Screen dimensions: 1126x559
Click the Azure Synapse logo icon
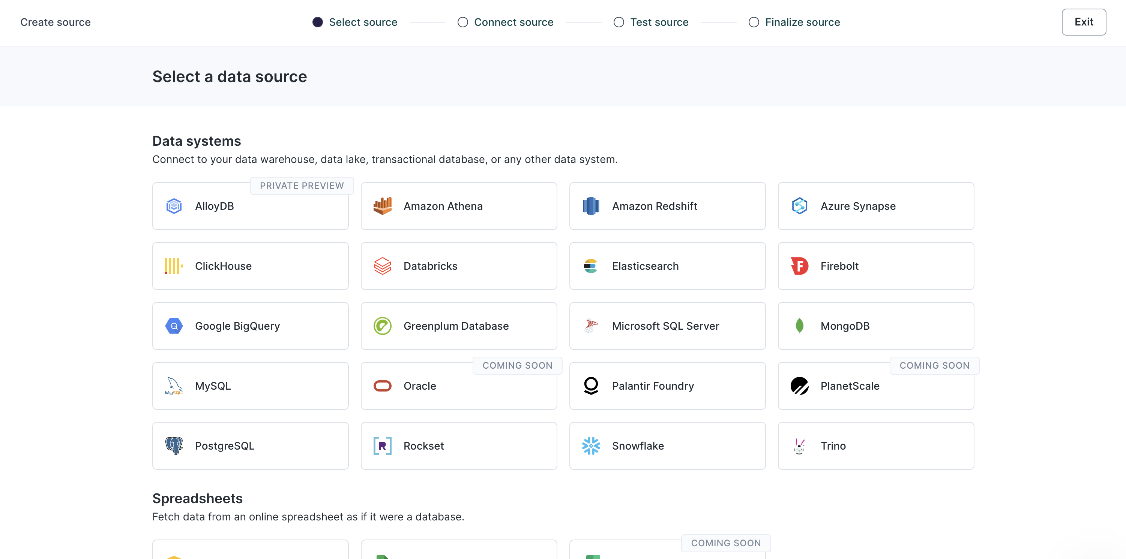[799, 206]
